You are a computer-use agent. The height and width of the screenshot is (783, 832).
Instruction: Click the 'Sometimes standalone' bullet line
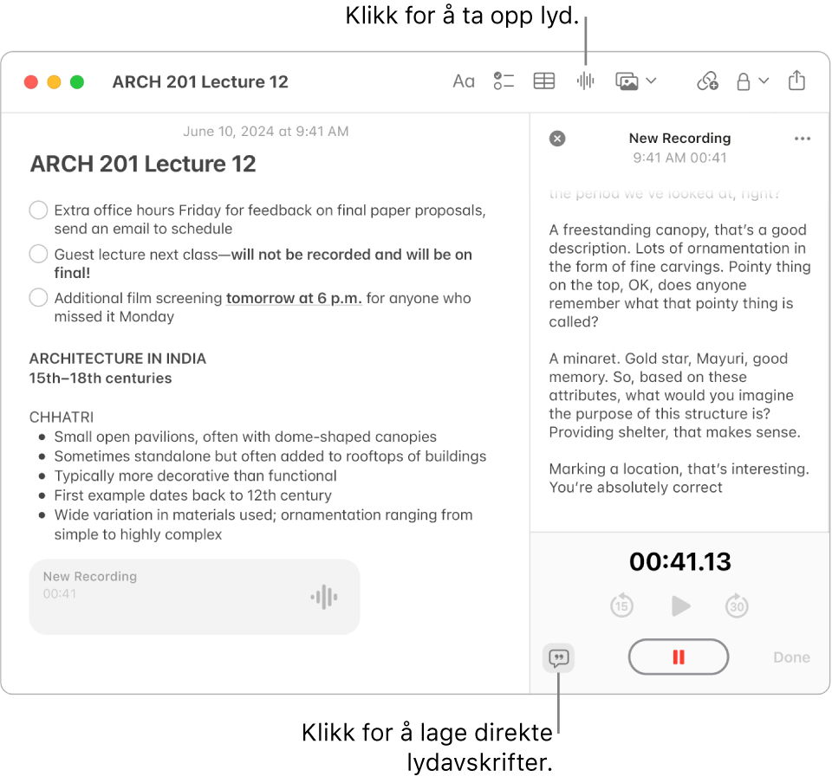[x=270, y=456]
